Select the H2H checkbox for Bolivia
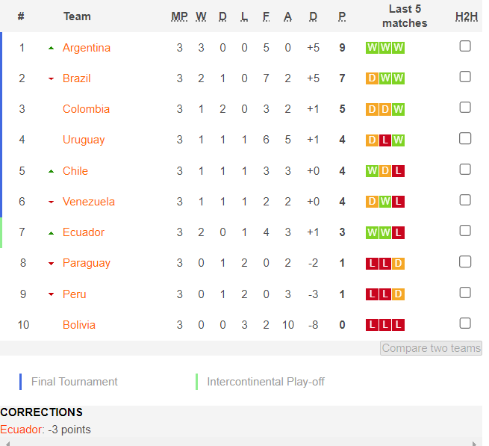 point(465,323)
